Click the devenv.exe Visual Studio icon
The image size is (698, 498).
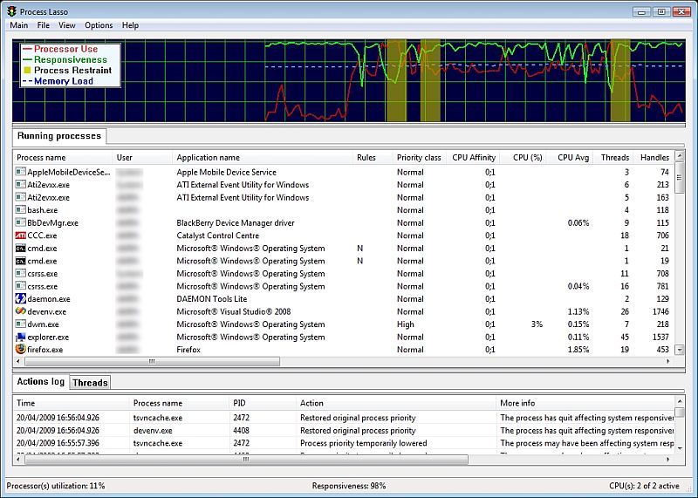click(21, 311)
